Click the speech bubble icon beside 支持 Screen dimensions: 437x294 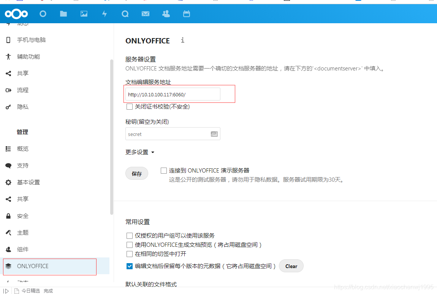(8, 166)
